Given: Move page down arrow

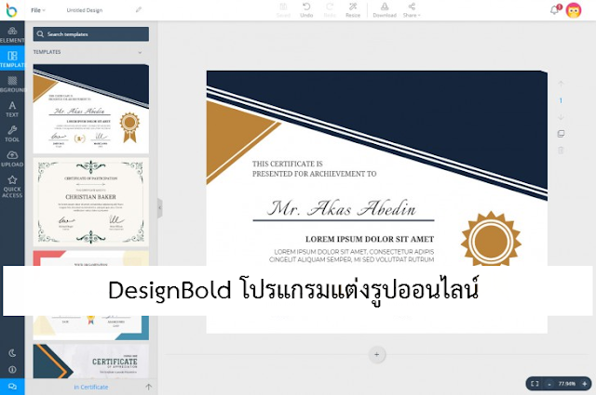Looking at the screenshot, I should (561, 117).
